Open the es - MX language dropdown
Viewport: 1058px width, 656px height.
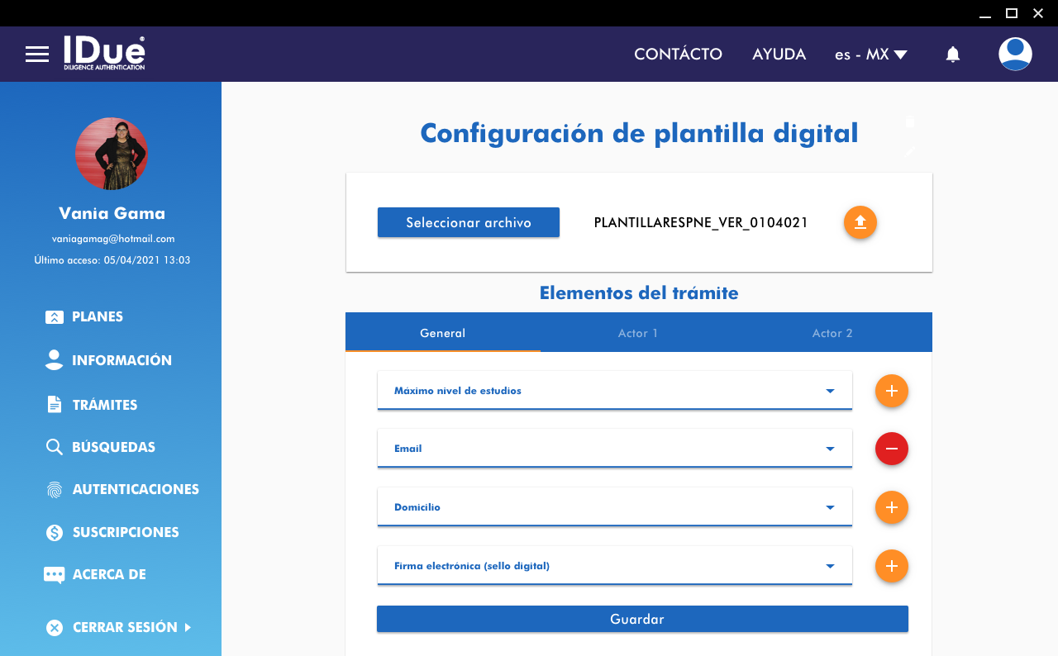click(870, 55)
